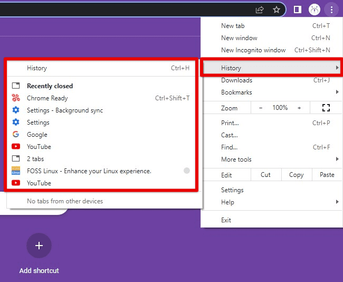
Task: Click Exit in the Chrome menu
Action: (x=272, y=220)
